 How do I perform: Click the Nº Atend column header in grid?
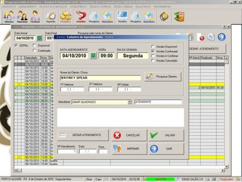click(x=194, y=58)
